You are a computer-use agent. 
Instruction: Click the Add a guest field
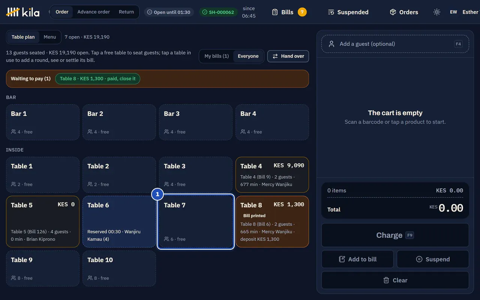[395, 44]
